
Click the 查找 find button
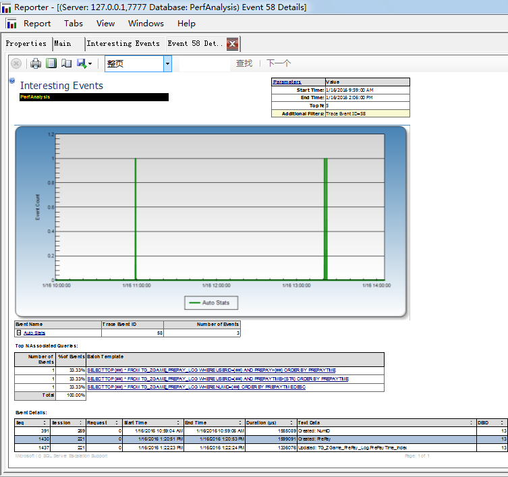click(x=244, y=63)
